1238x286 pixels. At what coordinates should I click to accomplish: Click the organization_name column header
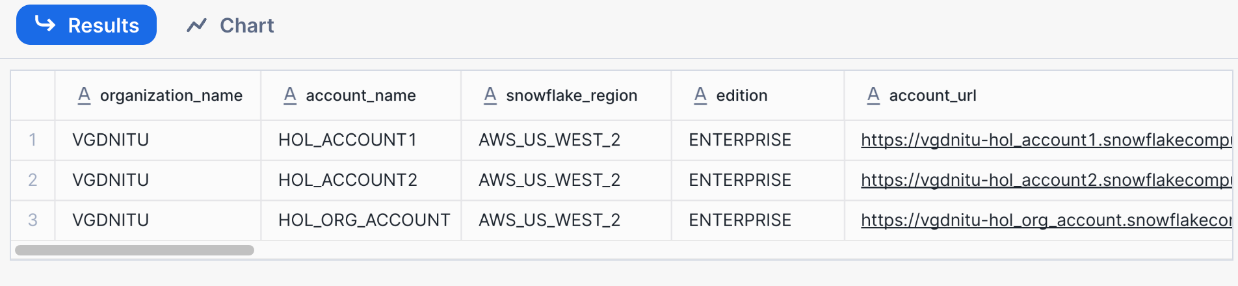tap(170, 96)
